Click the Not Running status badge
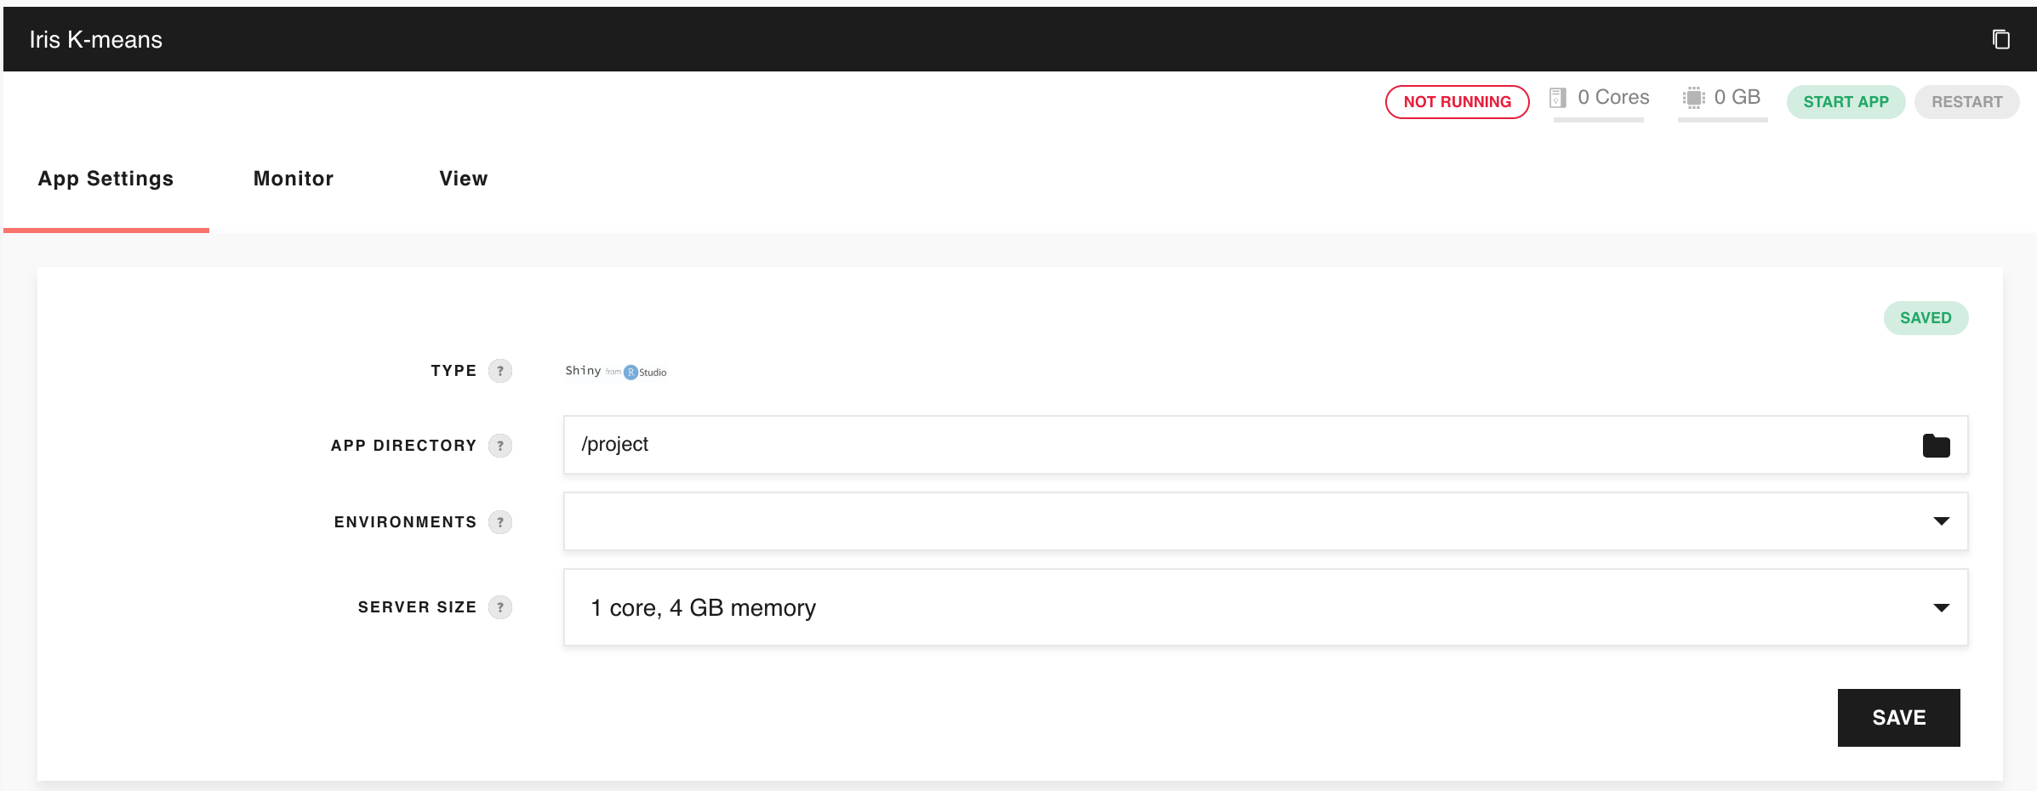The width and height of the screenshot is (2037, 791). tap(1457, 102)
